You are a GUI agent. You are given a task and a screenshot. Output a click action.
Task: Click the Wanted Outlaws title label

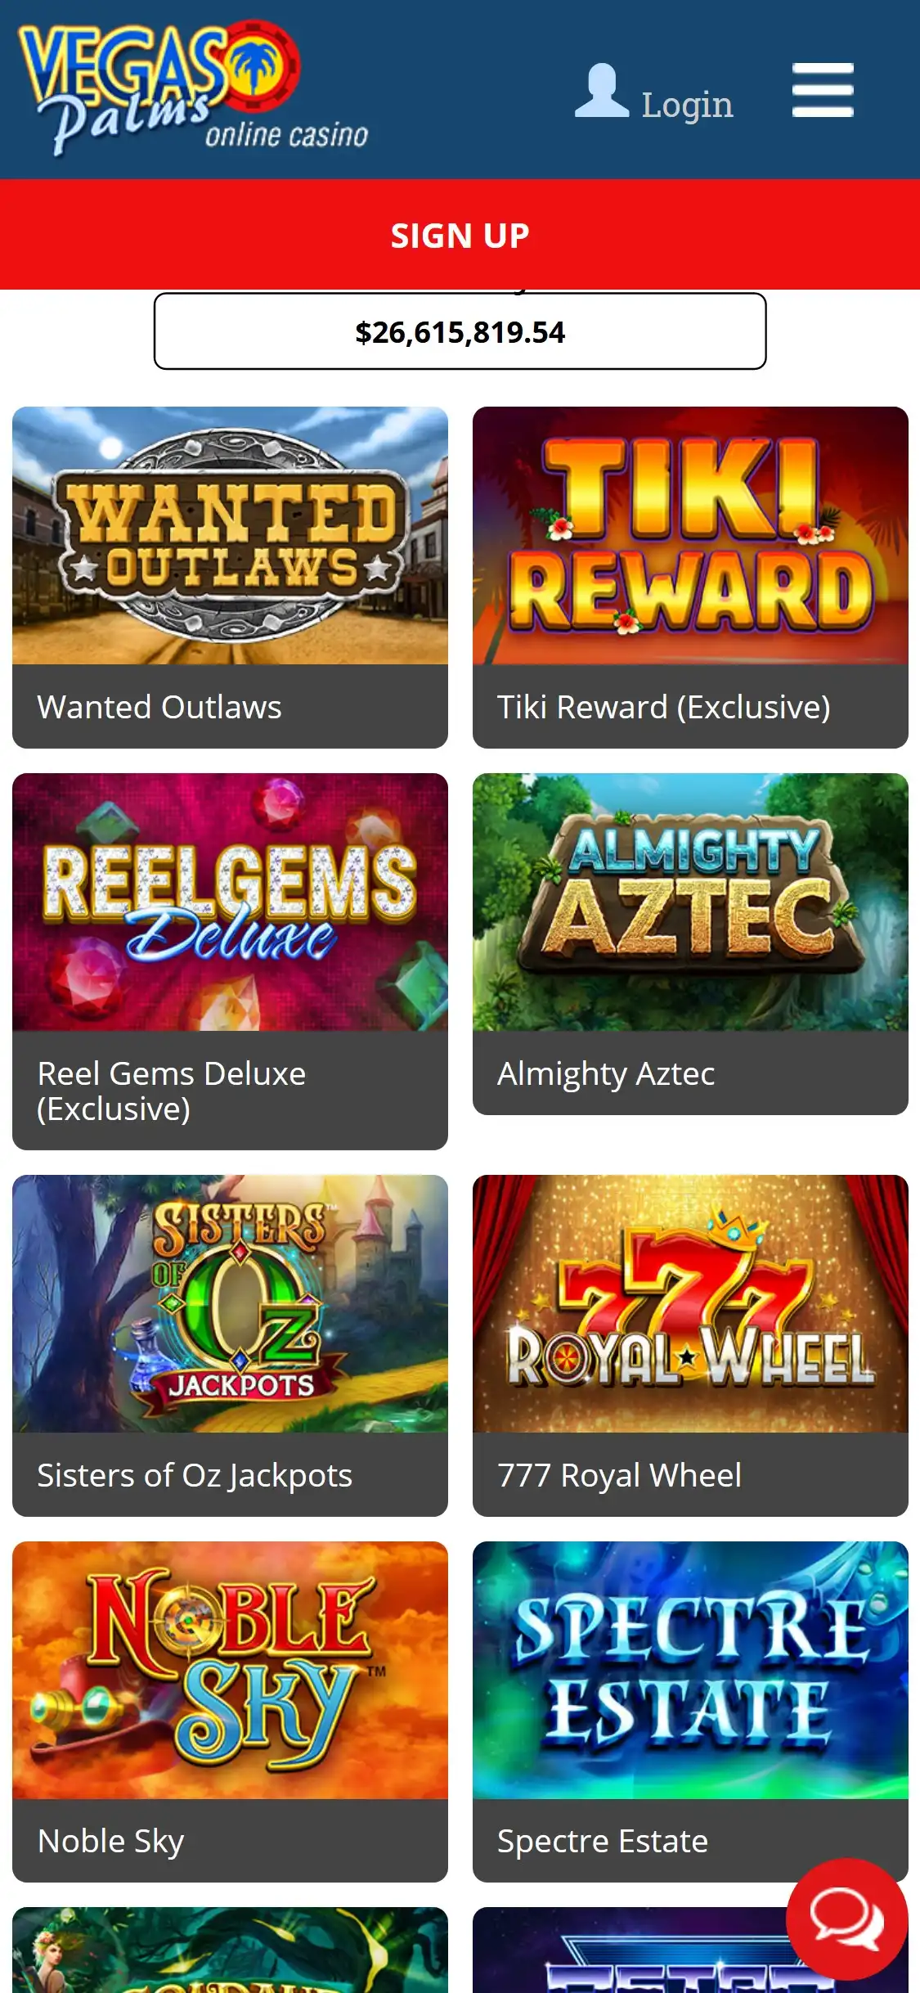pos(159,707)
